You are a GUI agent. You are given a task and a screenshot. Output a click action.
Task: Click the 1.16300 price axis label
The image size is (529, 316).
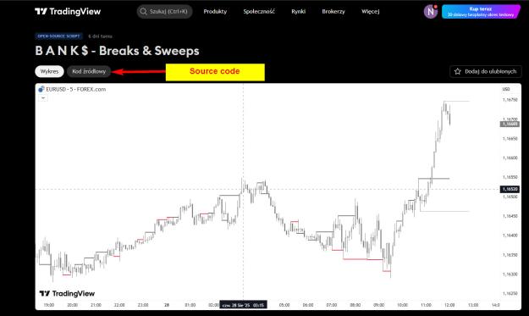510,274
